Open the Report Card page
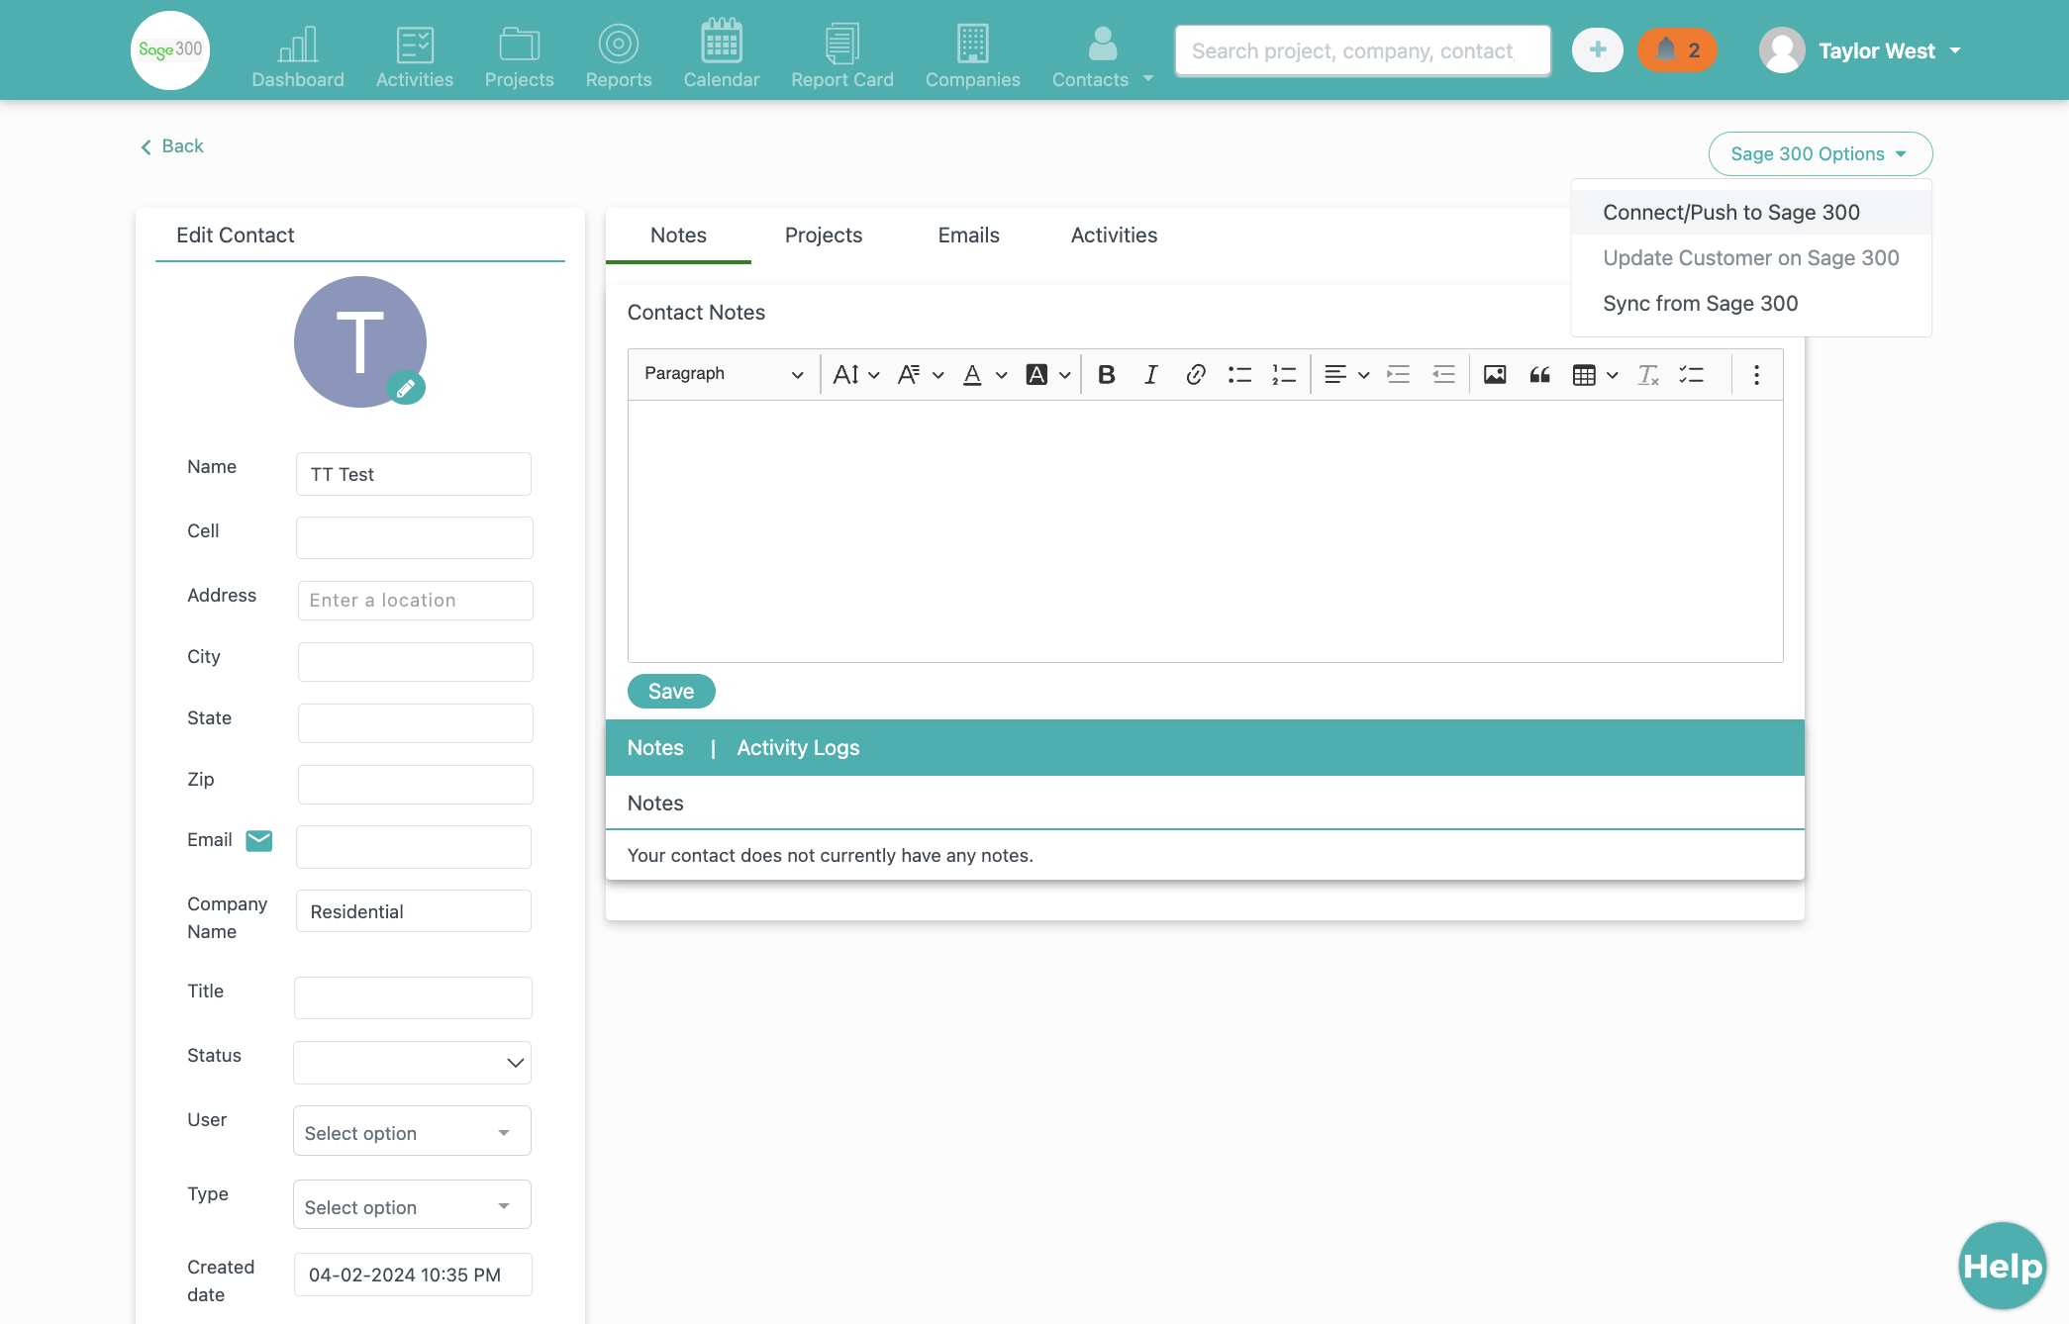 [x=841, y=56]
